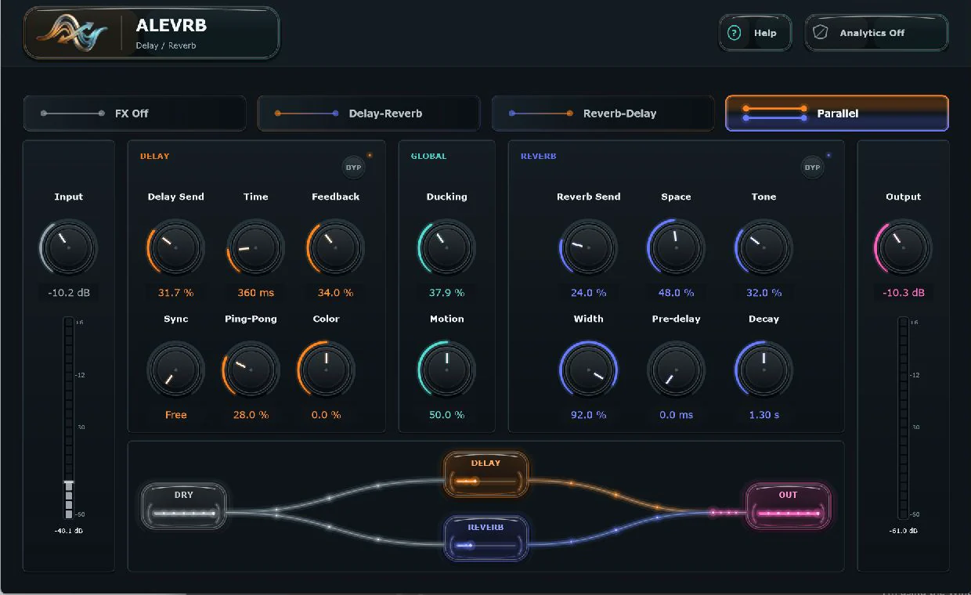Toggle the Analytics Off button
The image size is (971, 595).
point(876,33)
